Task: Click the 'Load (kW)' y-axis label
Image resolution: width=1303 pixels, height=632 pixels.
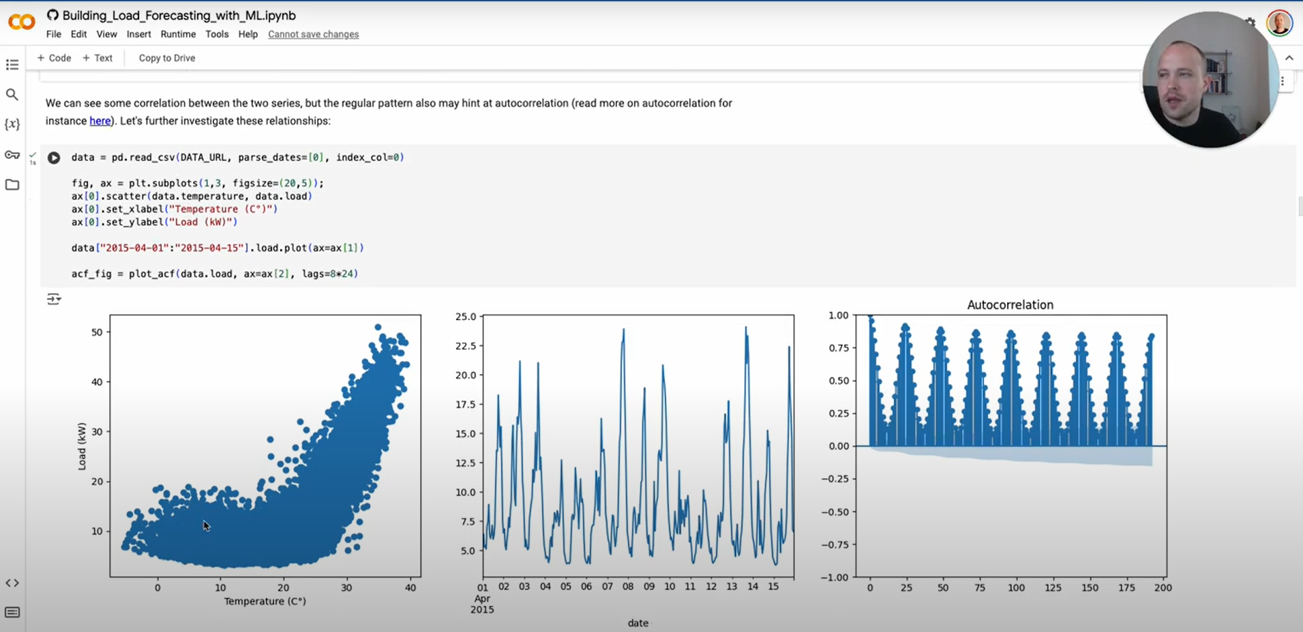Action: (82, 447)
